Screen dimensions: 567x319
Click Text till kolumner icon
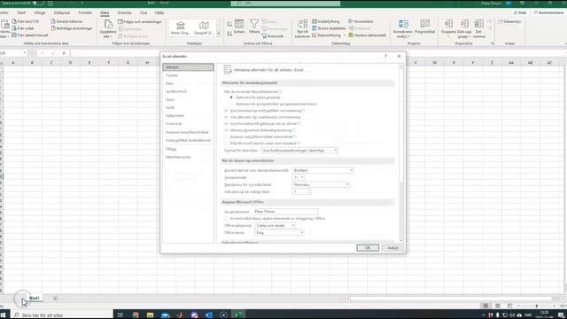point(302,24)
